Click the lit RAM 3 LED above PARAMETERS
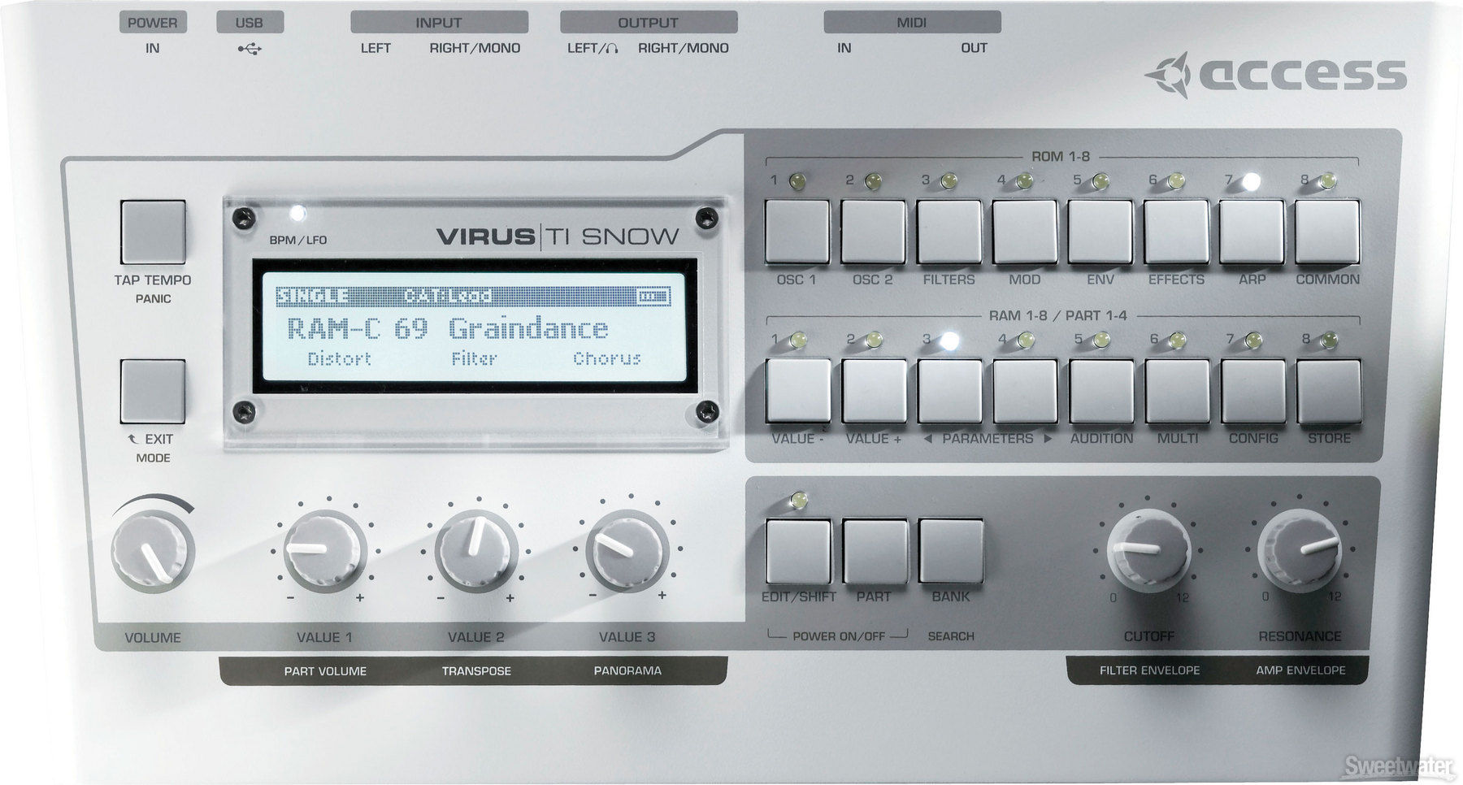This screenshot has height=785, width=1463. point(949,340)
